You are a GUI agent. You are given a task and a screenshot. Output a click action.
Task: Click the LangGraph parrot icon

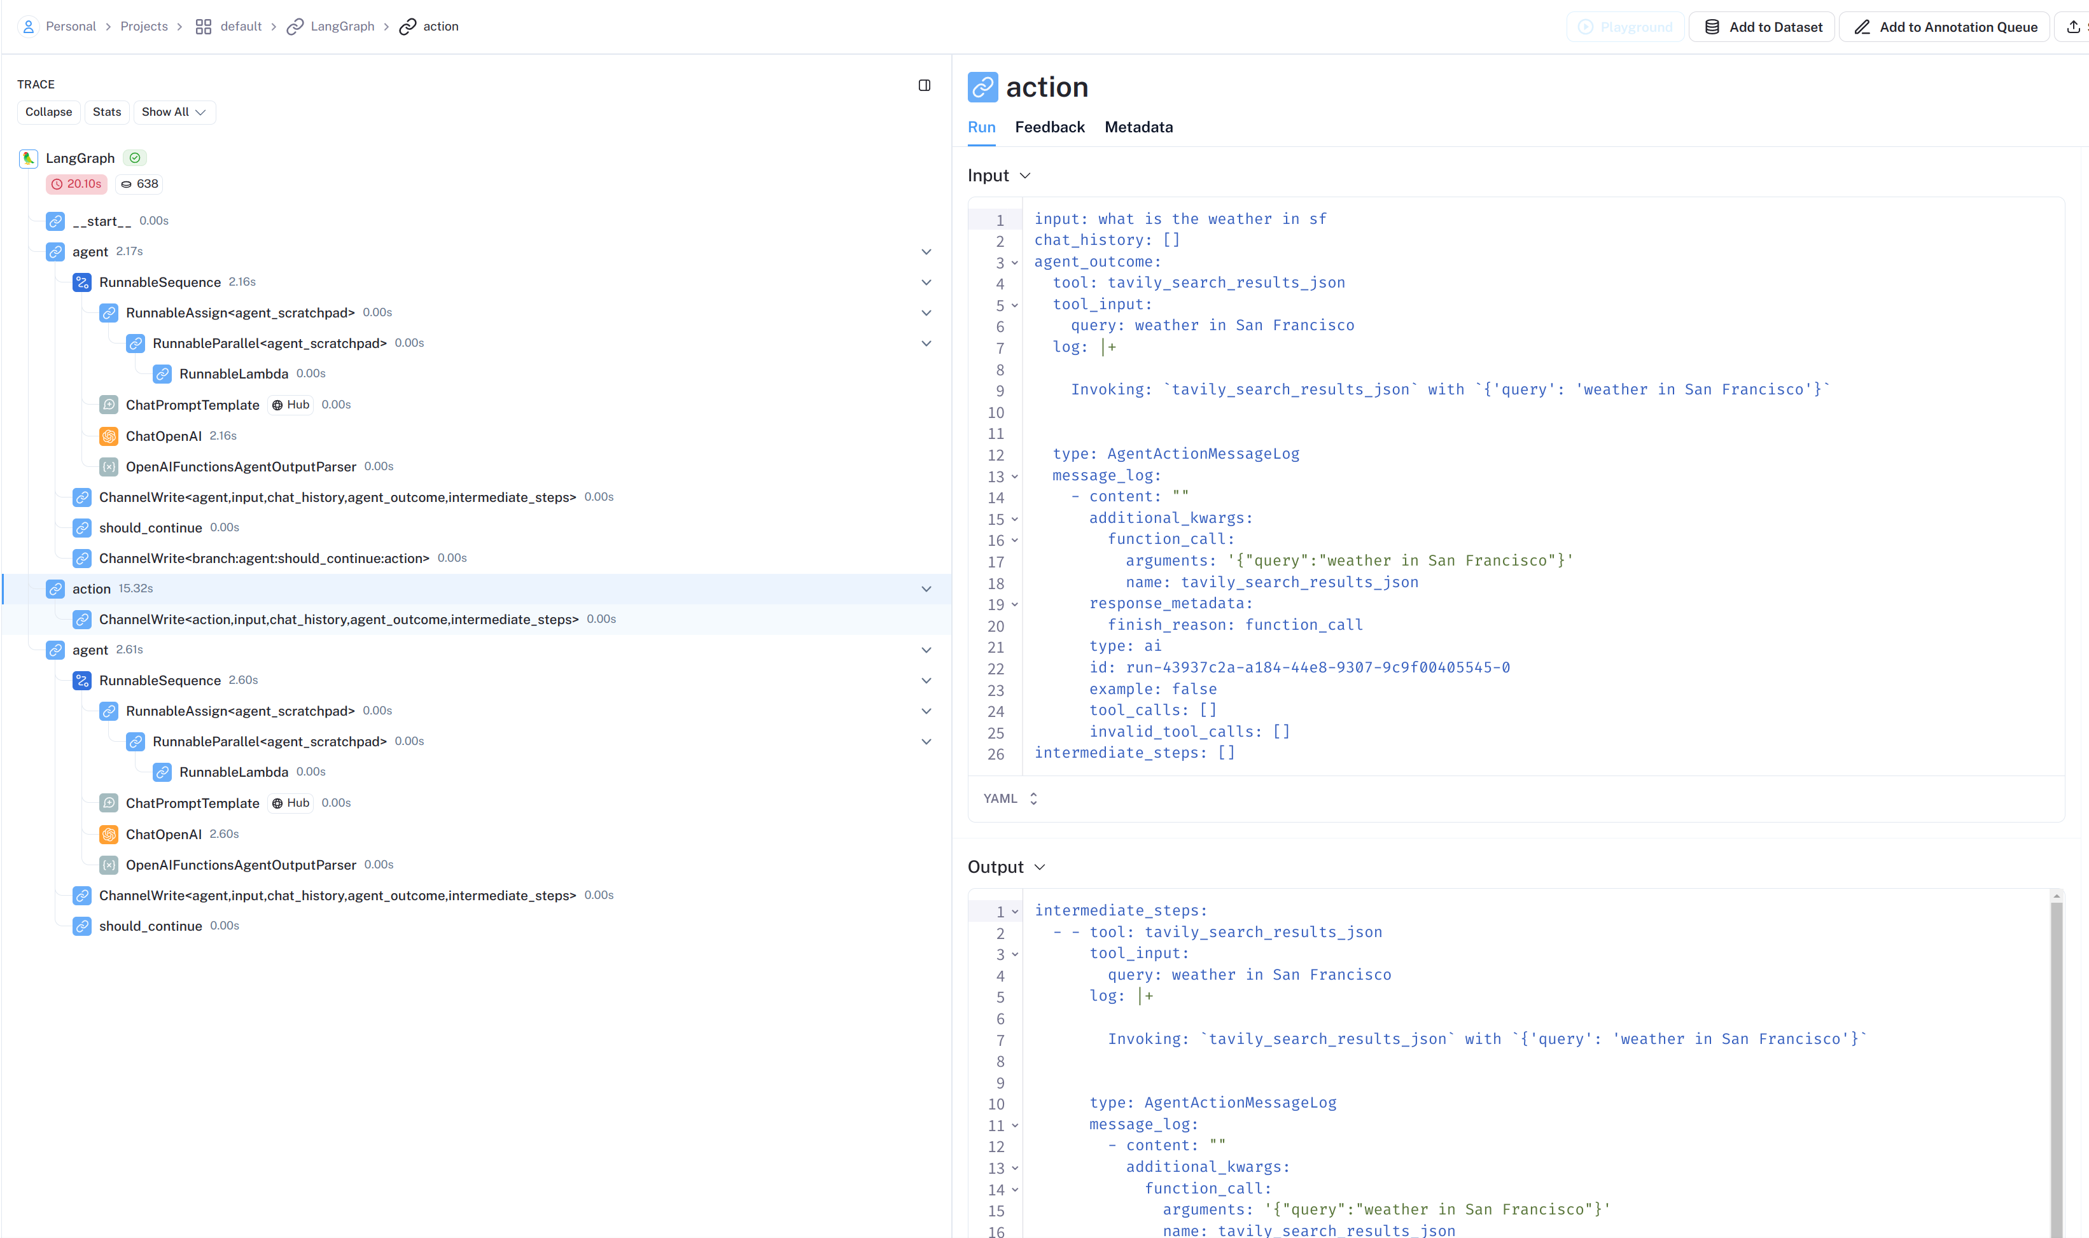[x=29, y=158]
